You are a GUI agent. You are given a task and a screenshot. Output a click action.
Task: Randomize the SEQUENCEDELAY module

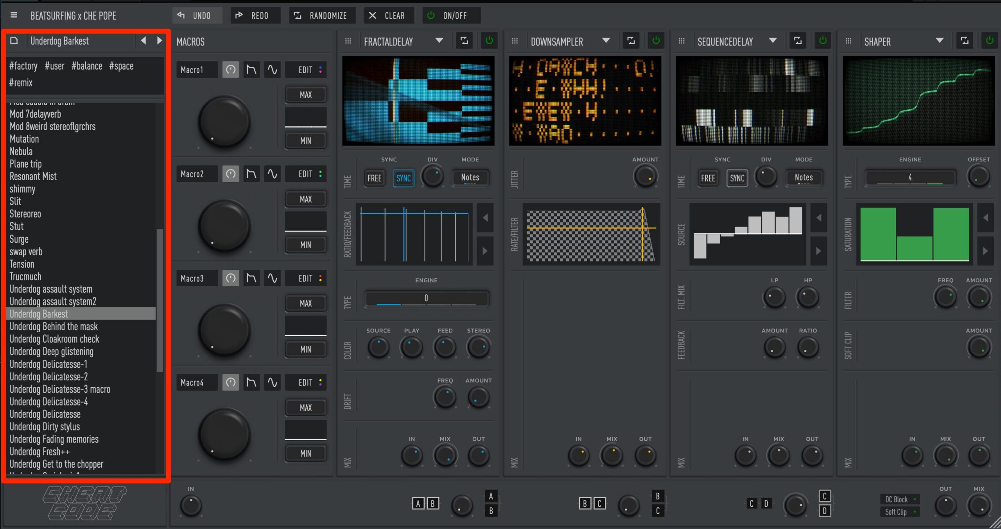click(798, 41)
